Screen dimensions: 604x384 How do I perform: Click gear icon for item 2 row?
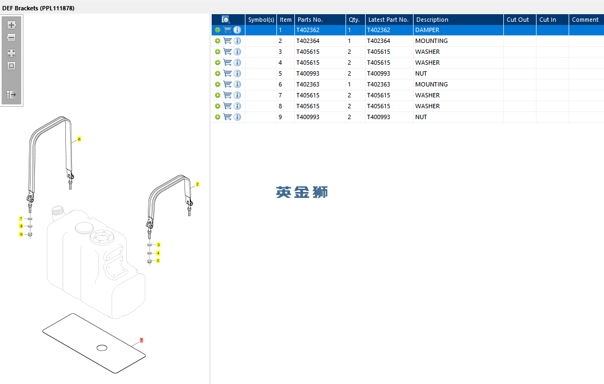pos(218,41)
